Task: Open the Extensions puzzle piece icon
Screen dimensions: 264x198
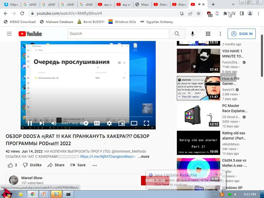Action: pyautogui.click(x=225, y=13)
